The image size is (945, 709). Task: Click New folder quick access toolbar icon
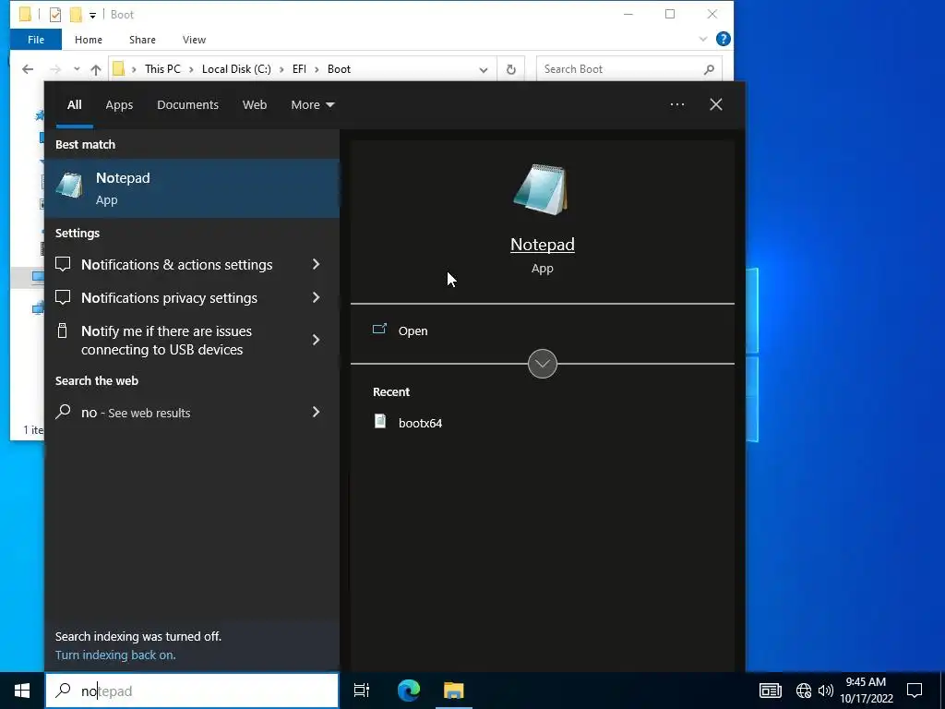point(76,15)
